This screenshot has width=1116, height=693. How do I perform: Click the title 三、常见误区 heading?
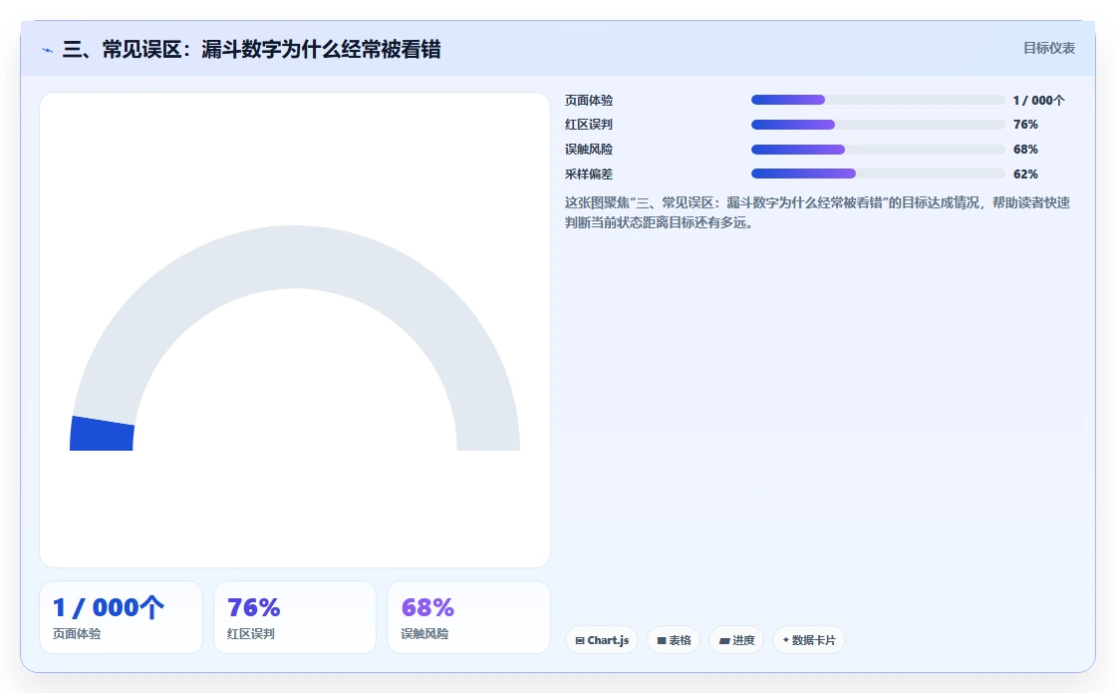pyautogui.click(x=251, y=49)
